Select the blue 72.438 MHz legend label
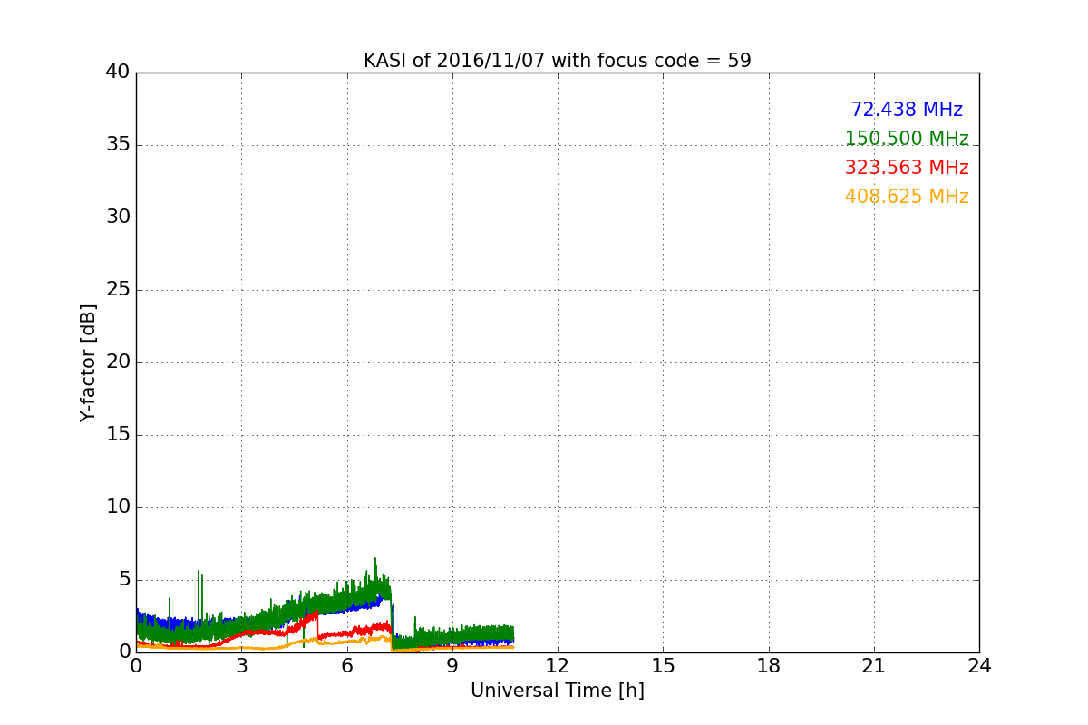Viewport: 1088px width, 725px height. (x=907, y=110)
